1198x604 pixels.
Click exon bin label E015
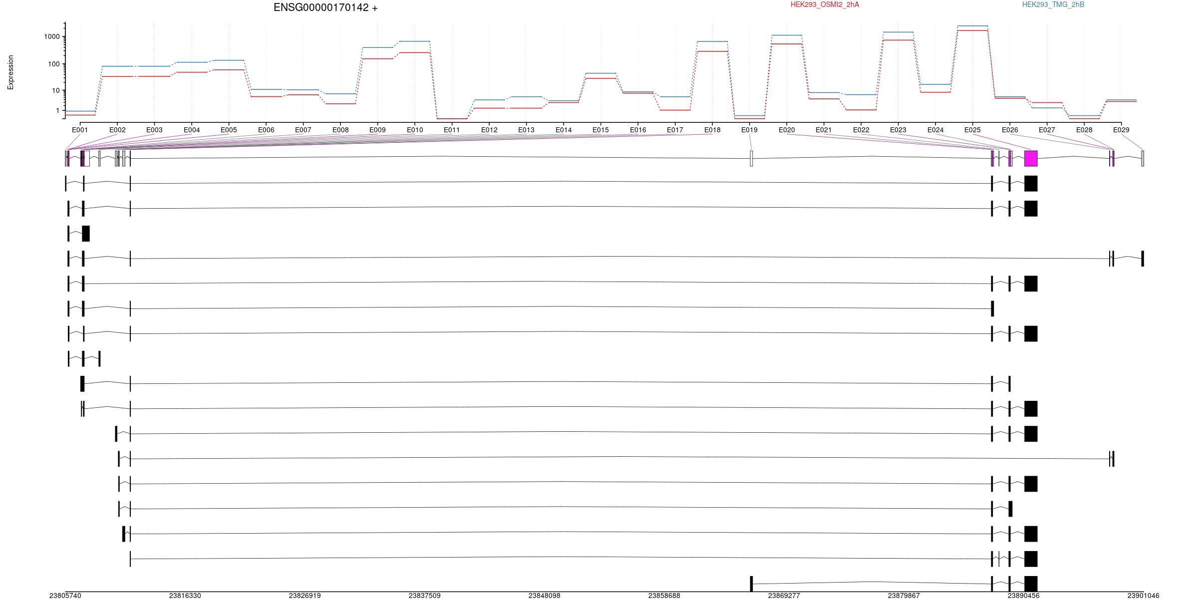pyautogui.click(x=600, y=130)
